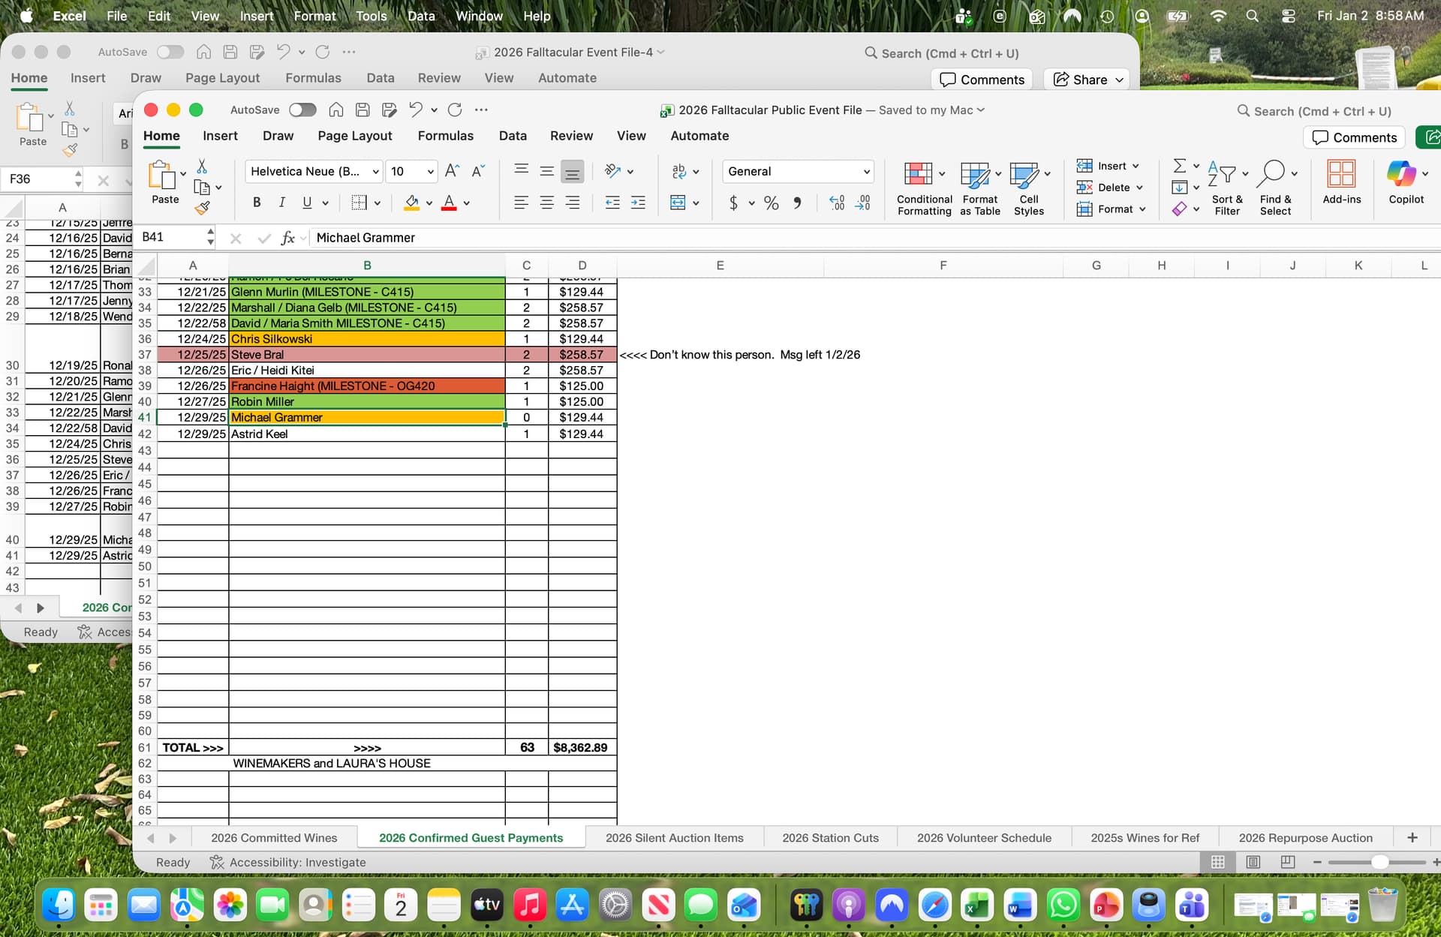Viewport: 1441px width, 937px height.
Task: Click the Add-ins icon
Action: [x=1341, y=174]
